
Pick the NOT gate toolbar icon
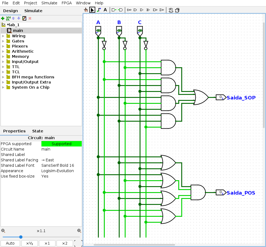(129, 10)
